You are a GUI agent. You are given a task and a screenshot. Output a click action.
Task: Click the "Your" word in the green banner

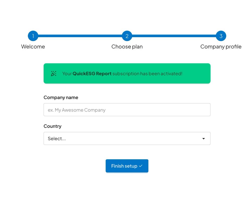[x=67, y=74]
